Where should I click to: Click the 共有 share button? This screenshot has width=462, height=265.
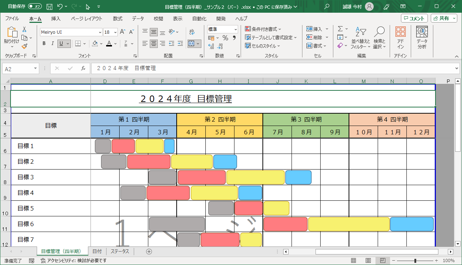point(444,19)
